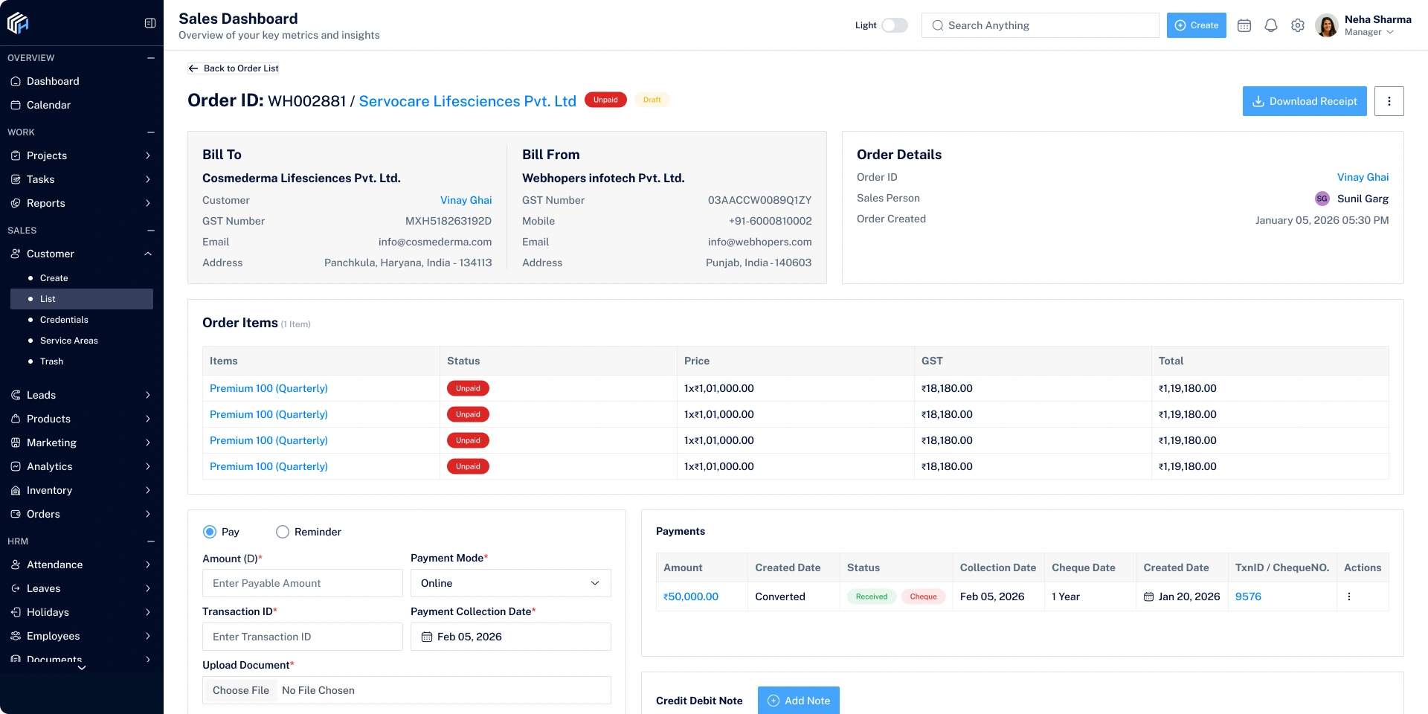Click Leads icon in sidebar

coord(16,395)
